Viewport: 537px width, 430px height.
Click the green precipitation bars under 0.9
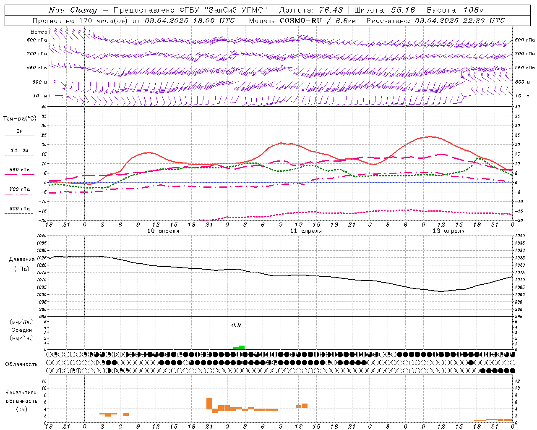[239, 347]
